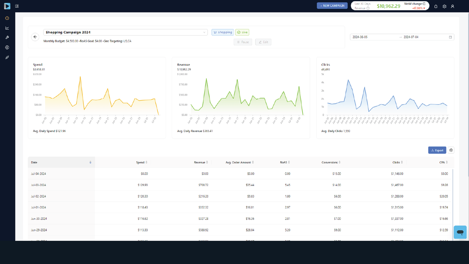Viewport: 469px width, 264px height.
Task: Select the Jul-03-2024 date row
Action: coord(240,185)
